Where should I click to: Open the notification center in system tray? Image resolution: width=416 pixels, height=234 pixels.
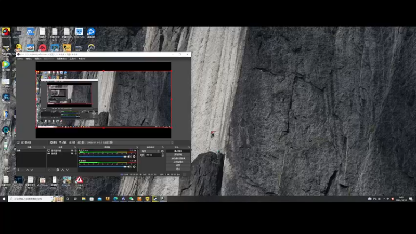tap(411, 199)
